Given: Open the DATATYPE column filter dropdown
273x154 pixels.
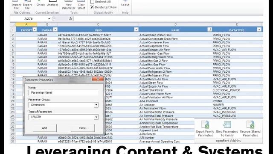Looking at the screenshot, I should [259, 30].
